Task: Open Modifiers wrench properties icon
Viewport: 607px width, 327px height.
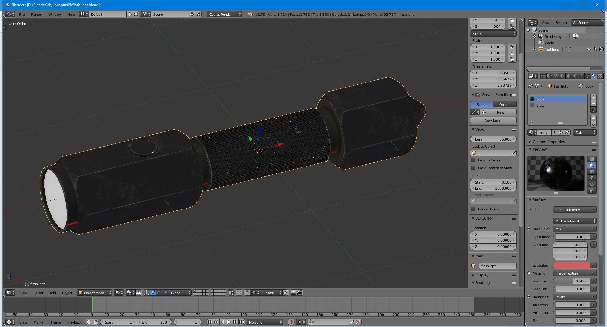Action: coord(581,76)
